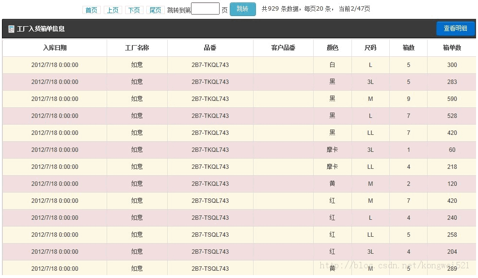Select the 箱单数 column header
This screenshot has height=278, width=478.
pos(452,48)
